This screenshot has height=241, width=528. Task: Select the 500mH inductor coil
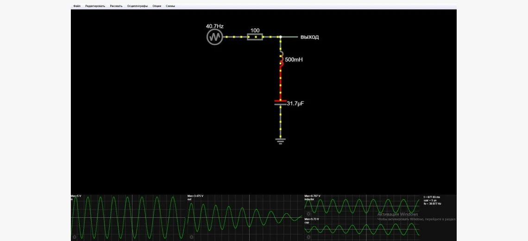coord(280,60)
